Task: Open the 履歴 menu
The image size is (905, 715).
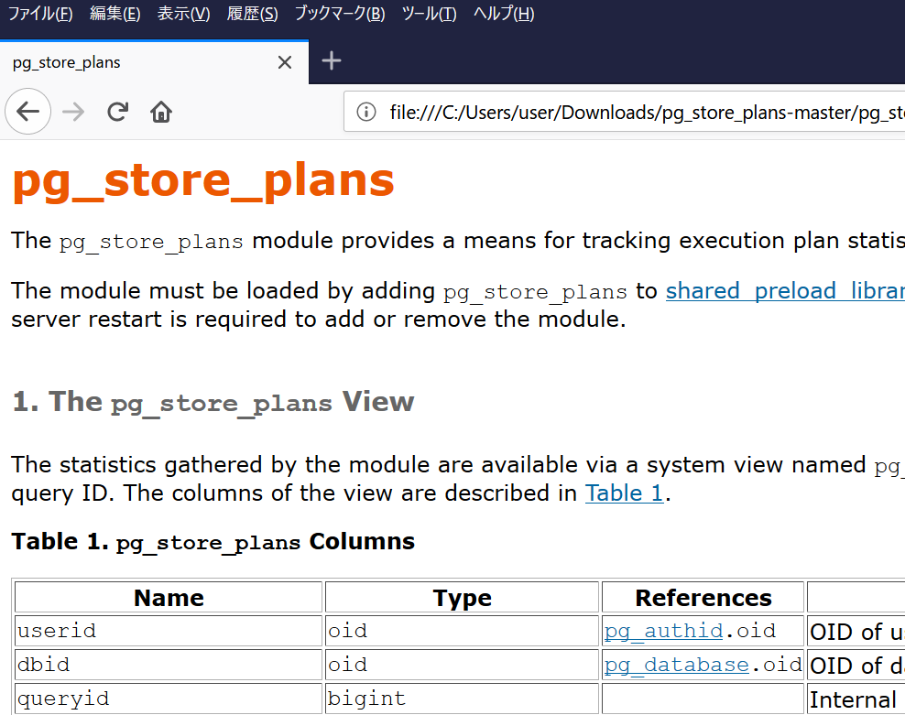Action: (252, 14)
